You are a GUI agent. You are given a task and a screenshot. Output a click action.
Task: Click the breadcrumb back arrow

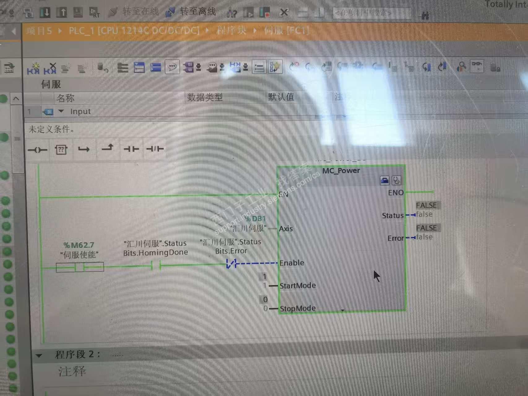(x=14, y=31)
